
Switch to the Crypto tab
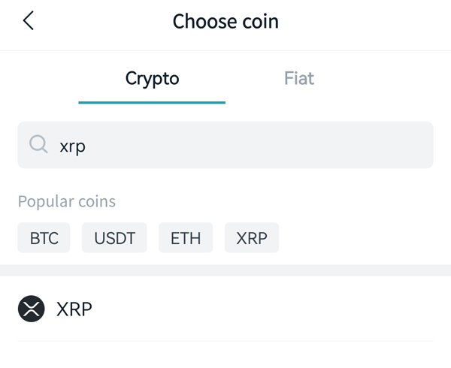click(x=152, y=78)
